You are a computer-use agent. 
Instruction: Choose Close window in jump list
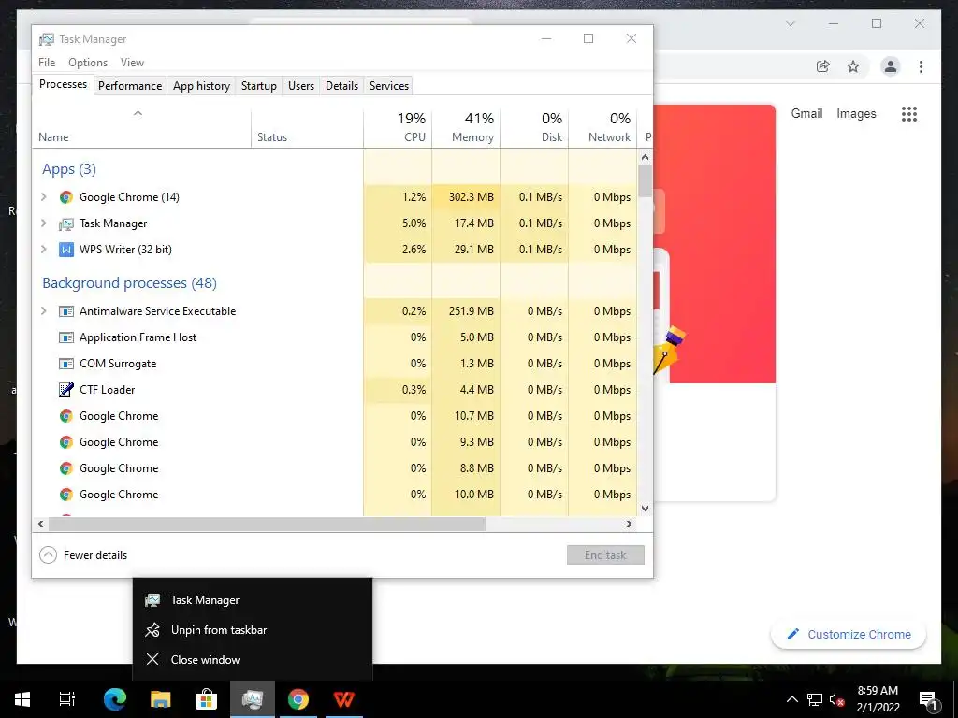(253, 660)
